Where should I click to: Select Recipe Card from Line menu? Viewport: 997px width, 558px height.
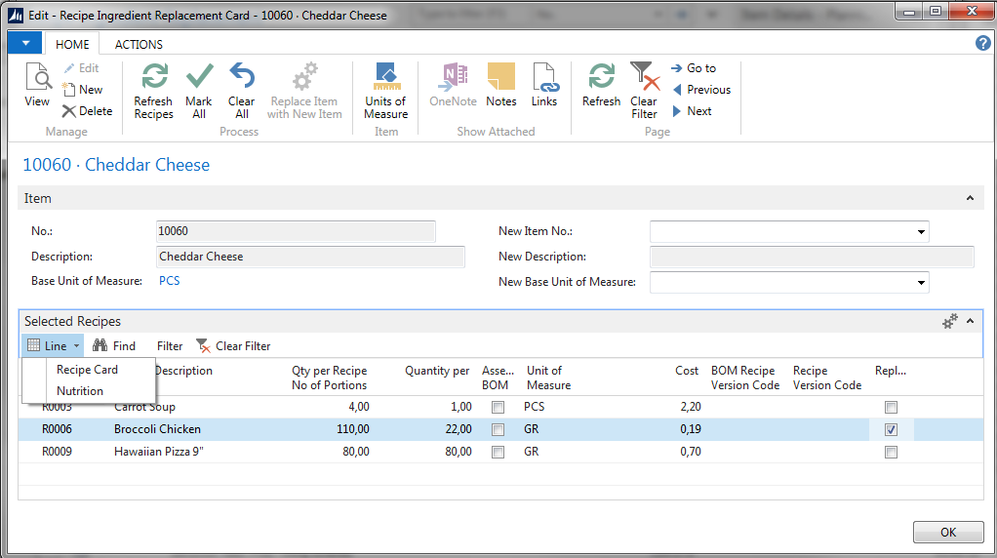(x=87, y=370)
